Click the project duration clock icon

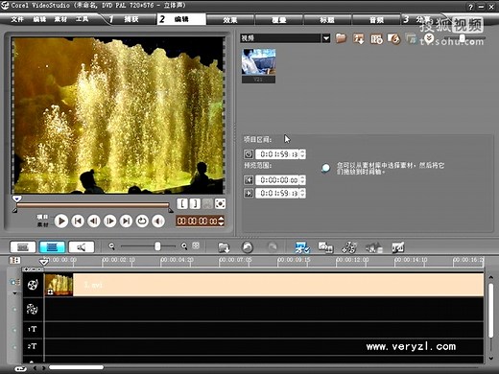(249, 154)
